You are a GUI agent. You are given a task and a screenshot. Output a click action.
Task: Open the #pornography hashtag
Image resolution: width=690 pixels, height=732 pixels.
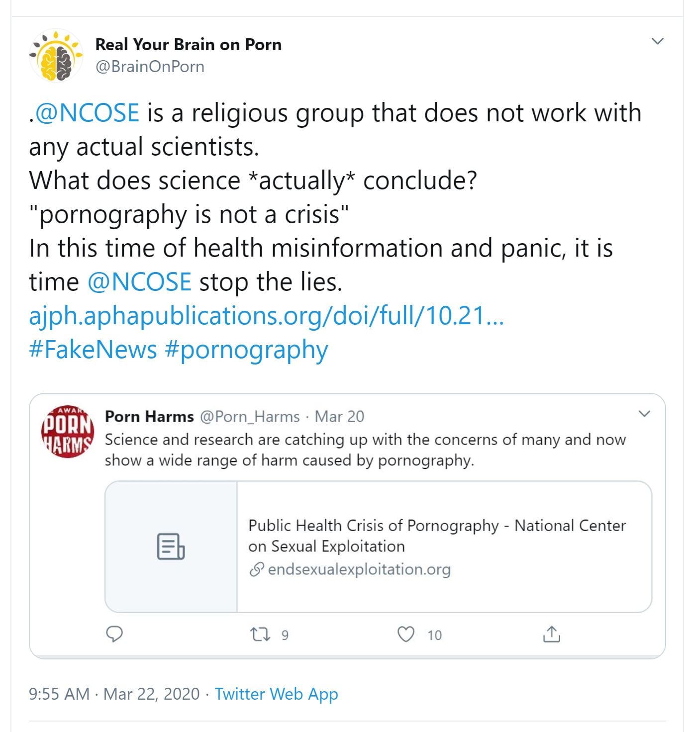[246, 350]
